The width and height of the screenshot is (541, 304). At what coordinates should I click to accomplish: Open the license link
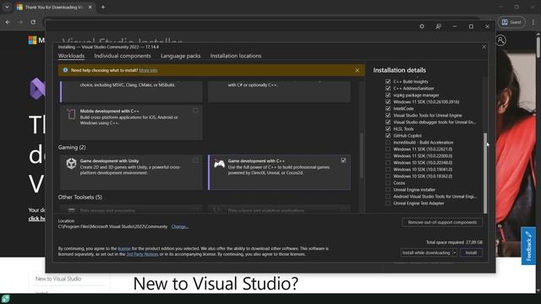[x=124, y=248]
